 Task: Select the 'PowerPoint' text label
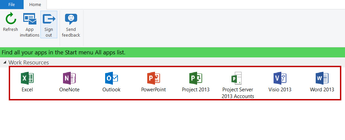pyautogui.click(x=154, y=90)
